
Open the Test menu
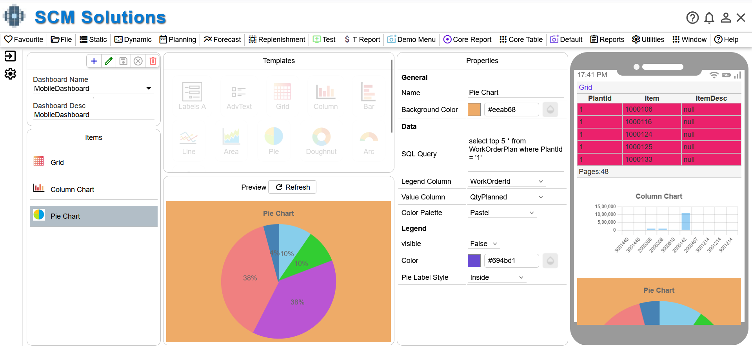pyautogui.click(x=324, y=40)
